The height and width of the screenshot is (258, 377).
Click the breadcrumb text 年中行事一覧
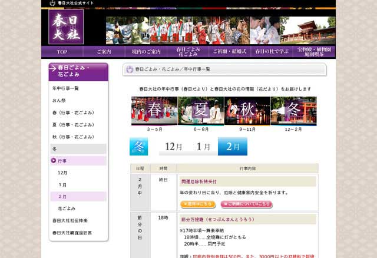(197, 70)
